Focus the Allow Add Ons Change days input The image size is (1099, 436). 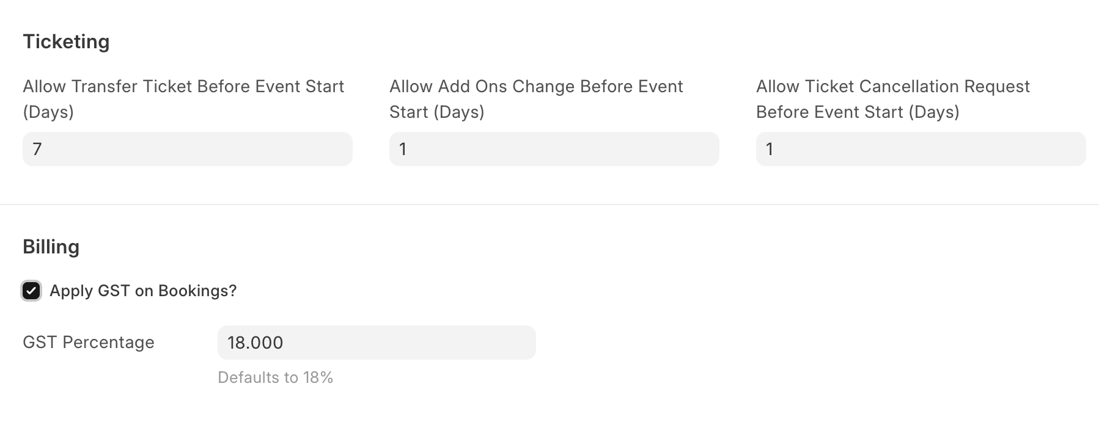pos(554,149)
